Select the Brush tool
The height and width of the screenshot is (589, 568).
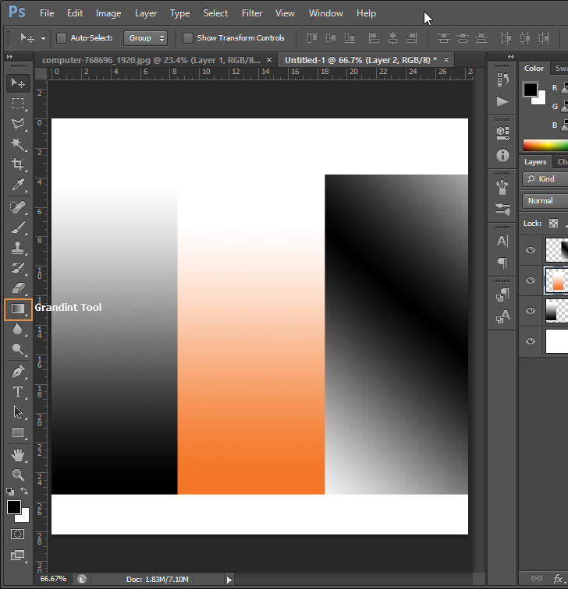tap(18, 227)
